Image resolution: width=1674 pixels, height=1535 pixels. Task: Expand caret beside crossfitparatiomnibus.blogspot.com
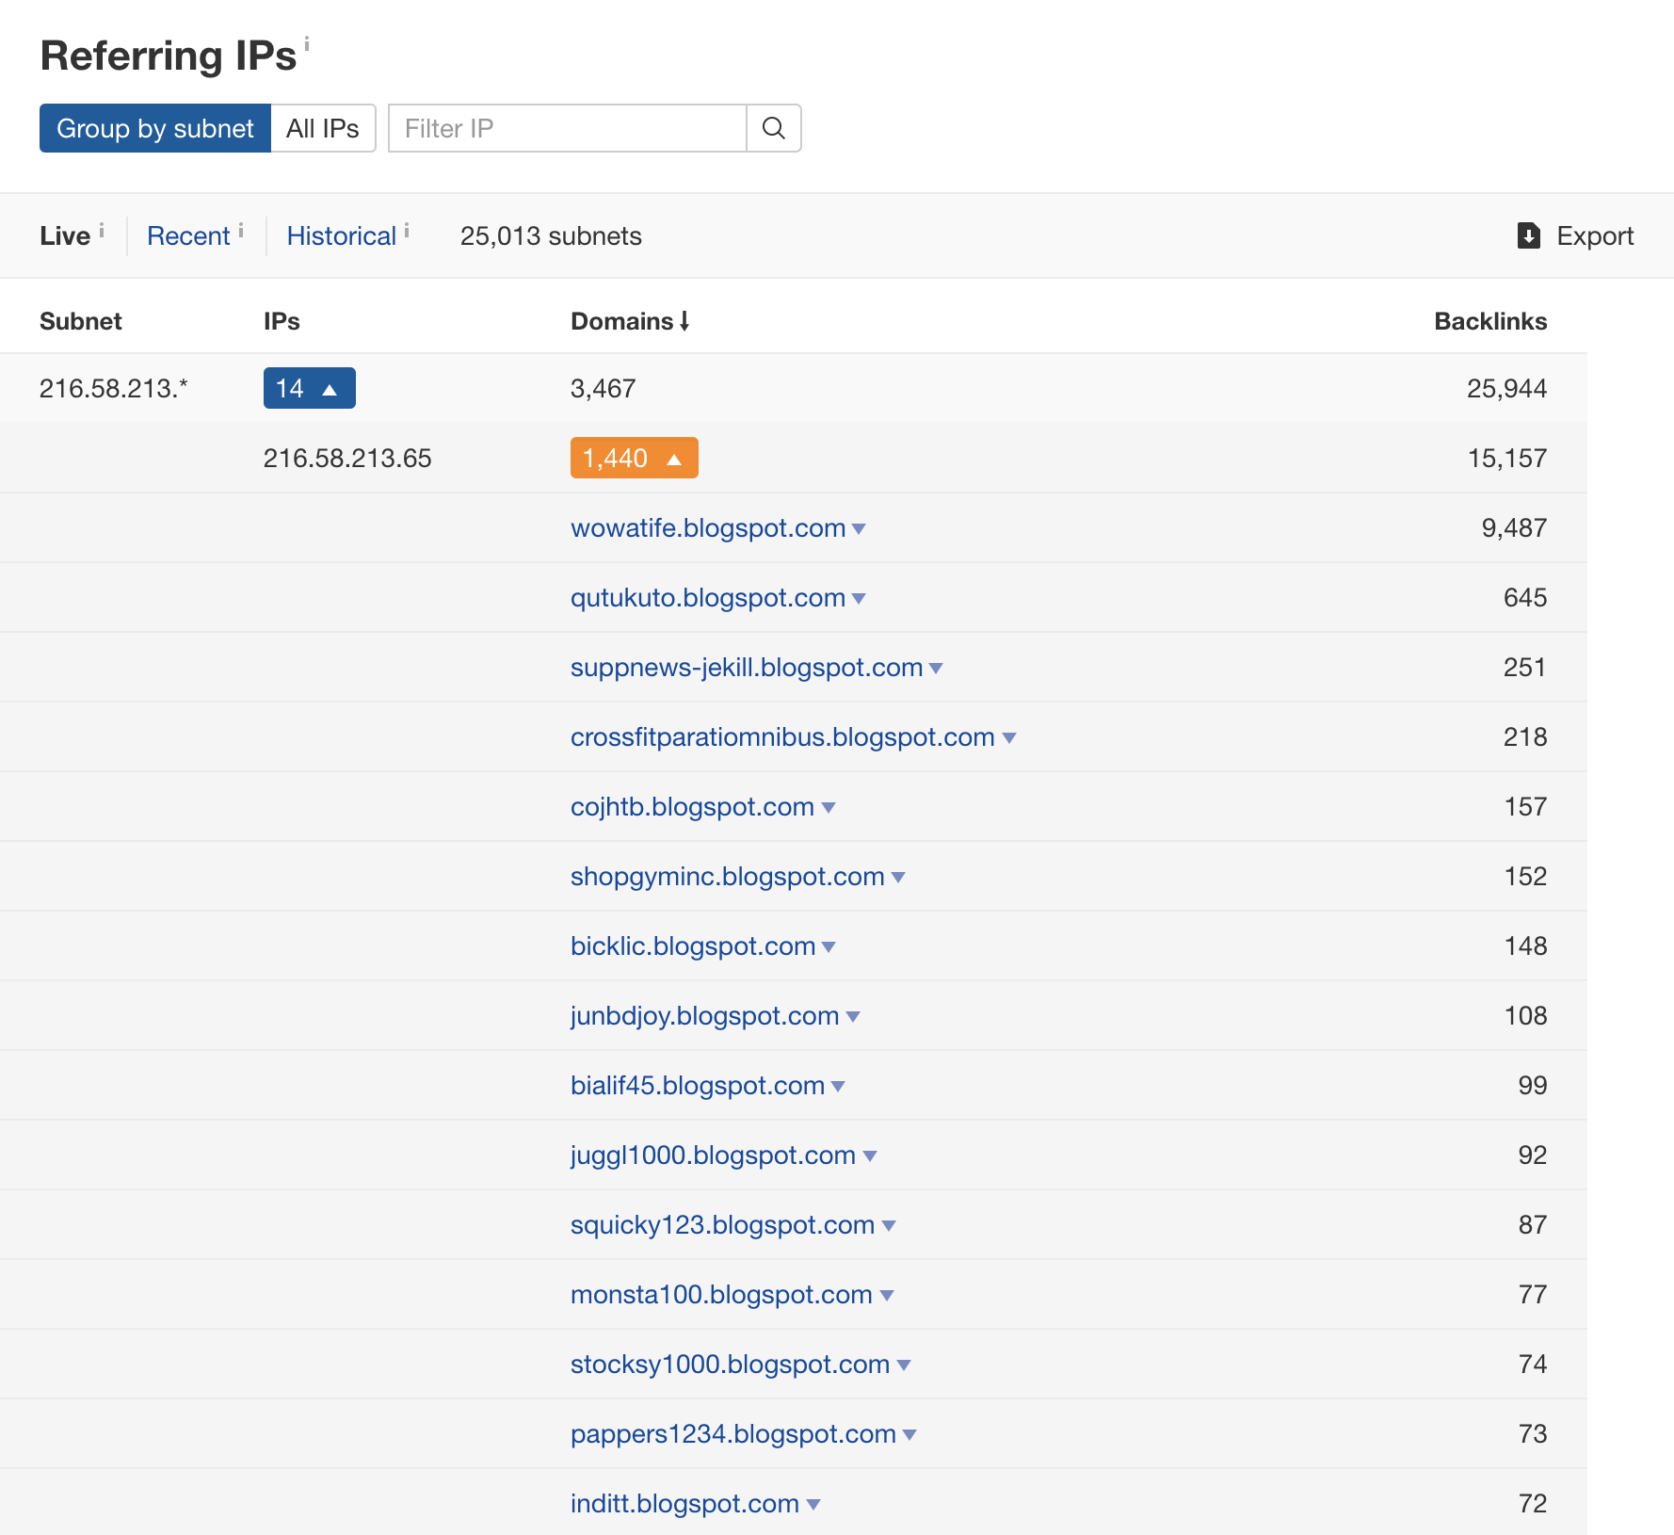(x=1009, y=738)
